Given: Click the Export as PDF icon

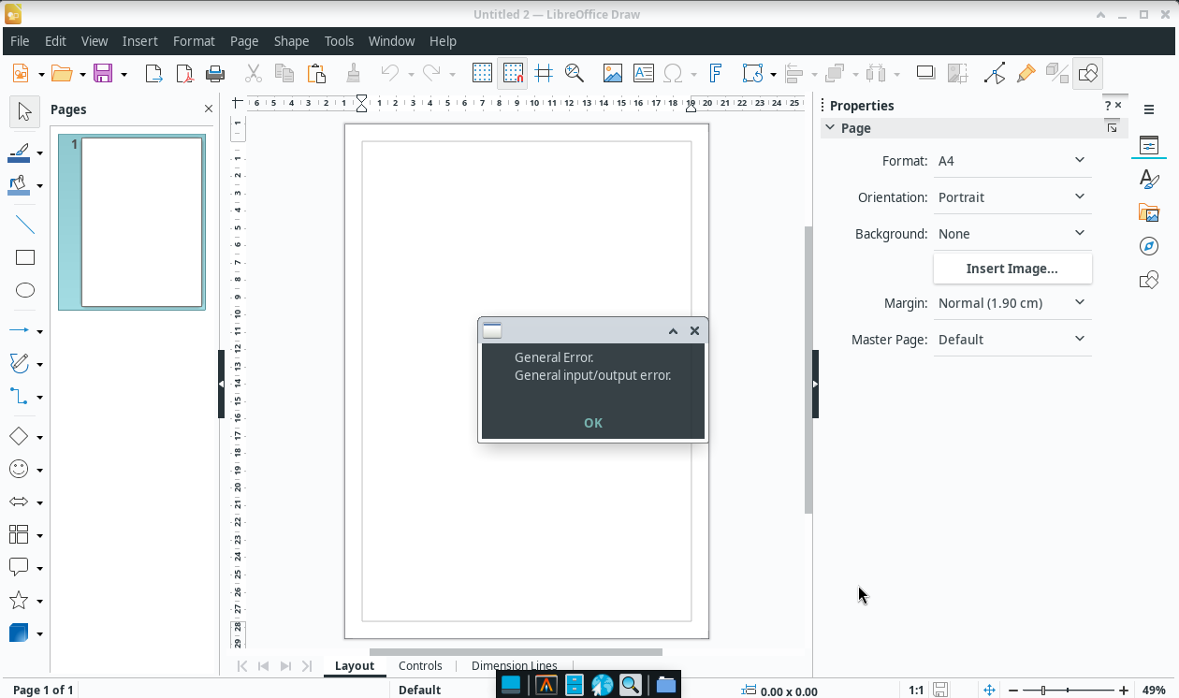Looking at the screenshot, I should point(185,73).
